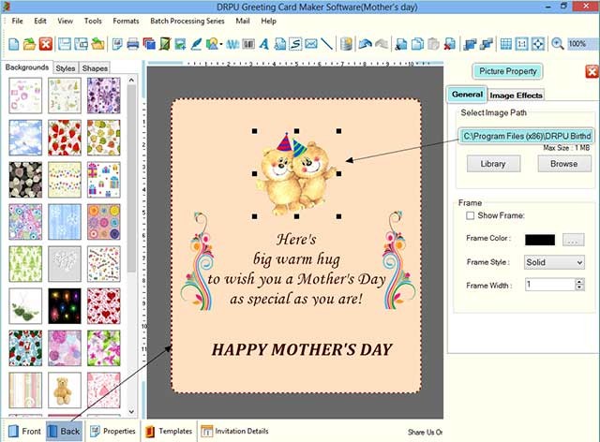Open the Formats menu

click(126, 21)
